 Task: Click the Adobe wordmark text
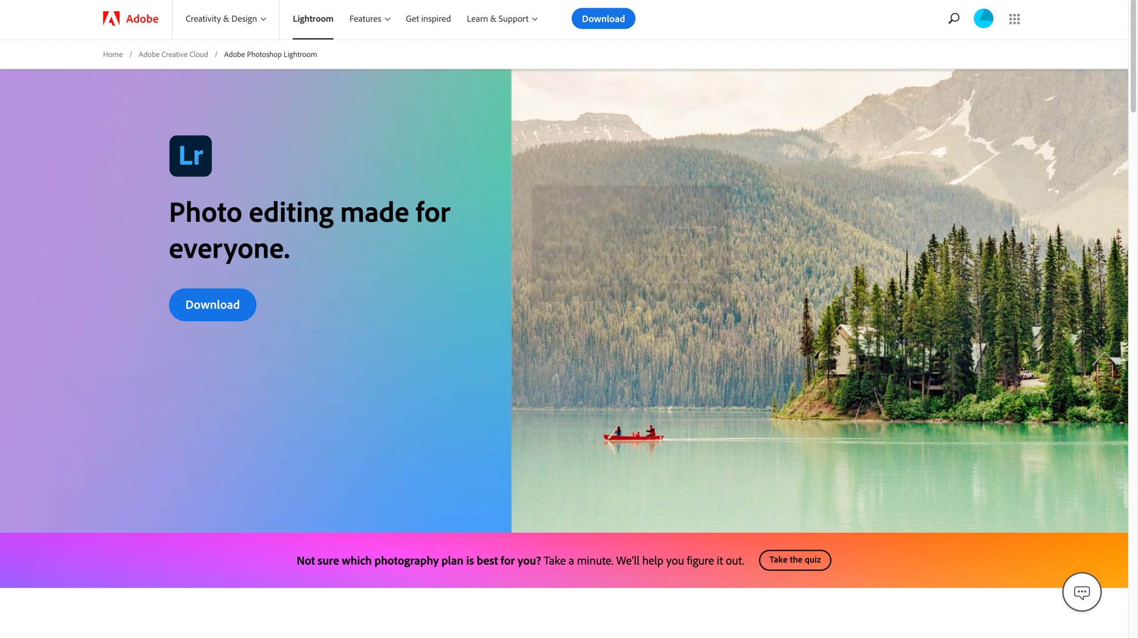coord(142,19)
